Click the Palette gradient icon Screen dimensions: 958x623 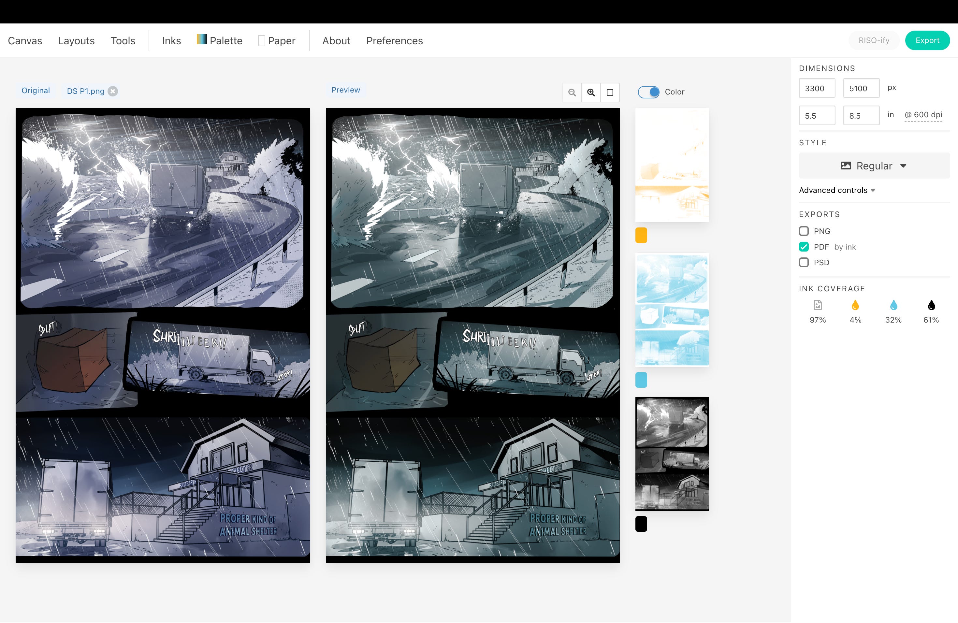point(202,39)
